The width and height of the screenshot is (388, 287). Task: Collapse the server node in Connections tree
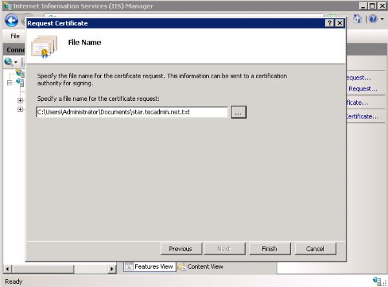coord(10,82)
